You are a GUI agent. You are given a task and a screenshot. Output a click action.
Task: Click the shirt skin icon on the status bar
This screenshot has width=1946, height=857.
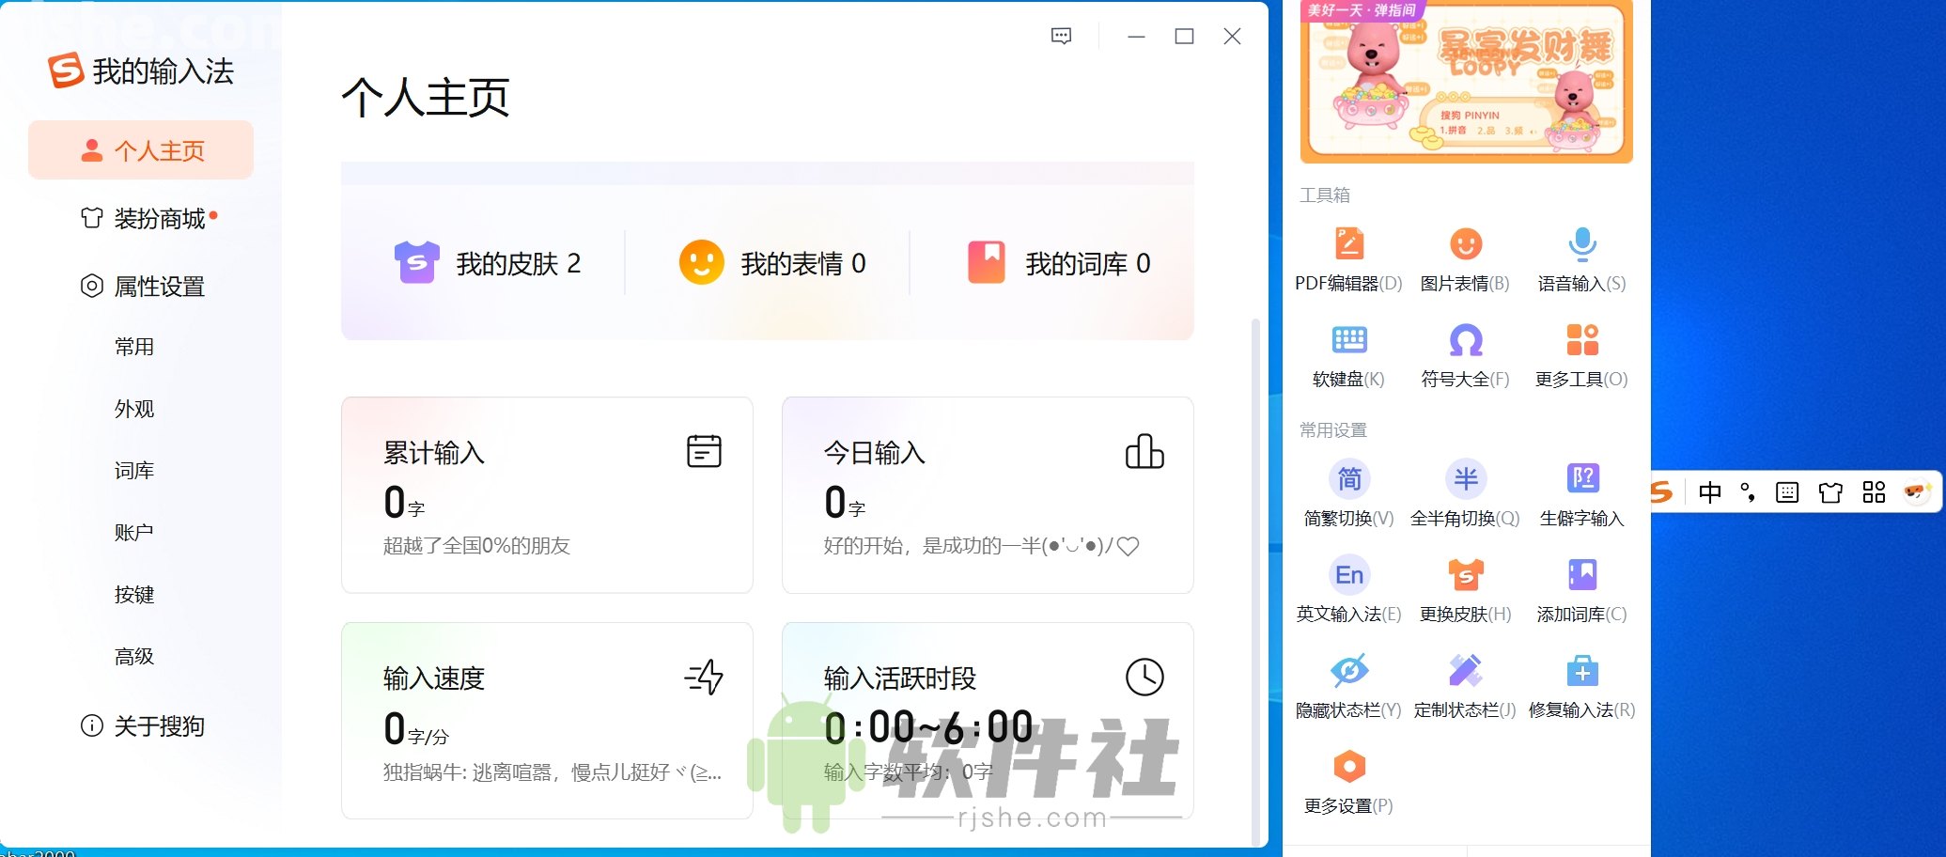pos(1830,492)
